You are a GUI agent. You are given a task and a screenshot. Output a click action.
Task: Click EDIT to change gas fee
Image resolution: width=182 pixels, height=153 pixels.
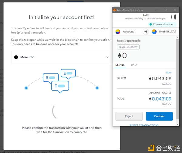tap(169, 73)
